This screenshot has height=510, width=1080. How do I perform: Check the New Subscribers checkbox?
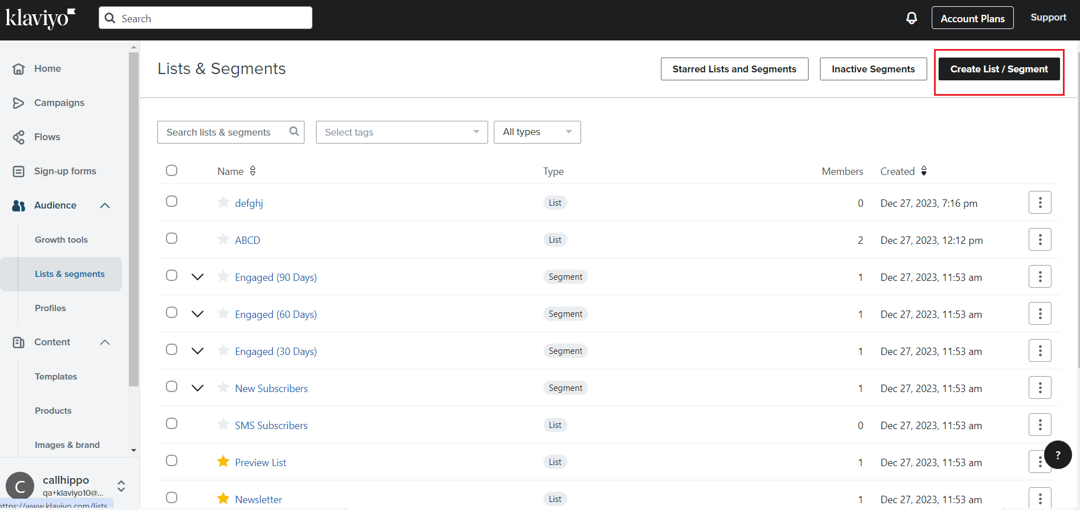(172, 386)
